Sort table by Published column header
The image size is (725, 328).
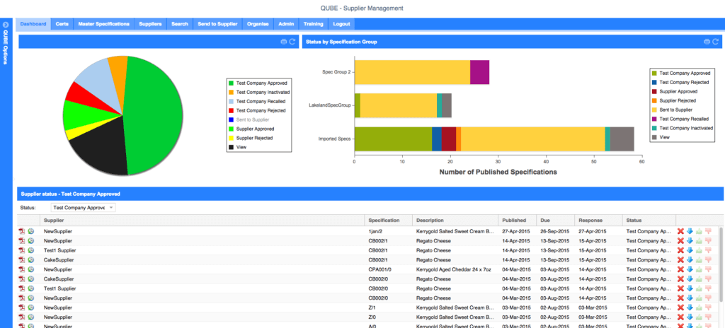(x=516, y=221)
